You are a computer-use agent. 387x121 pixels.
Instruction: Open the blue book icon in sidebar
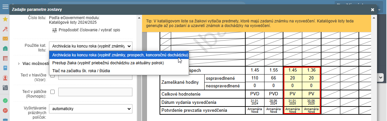[x=5, y=68]
